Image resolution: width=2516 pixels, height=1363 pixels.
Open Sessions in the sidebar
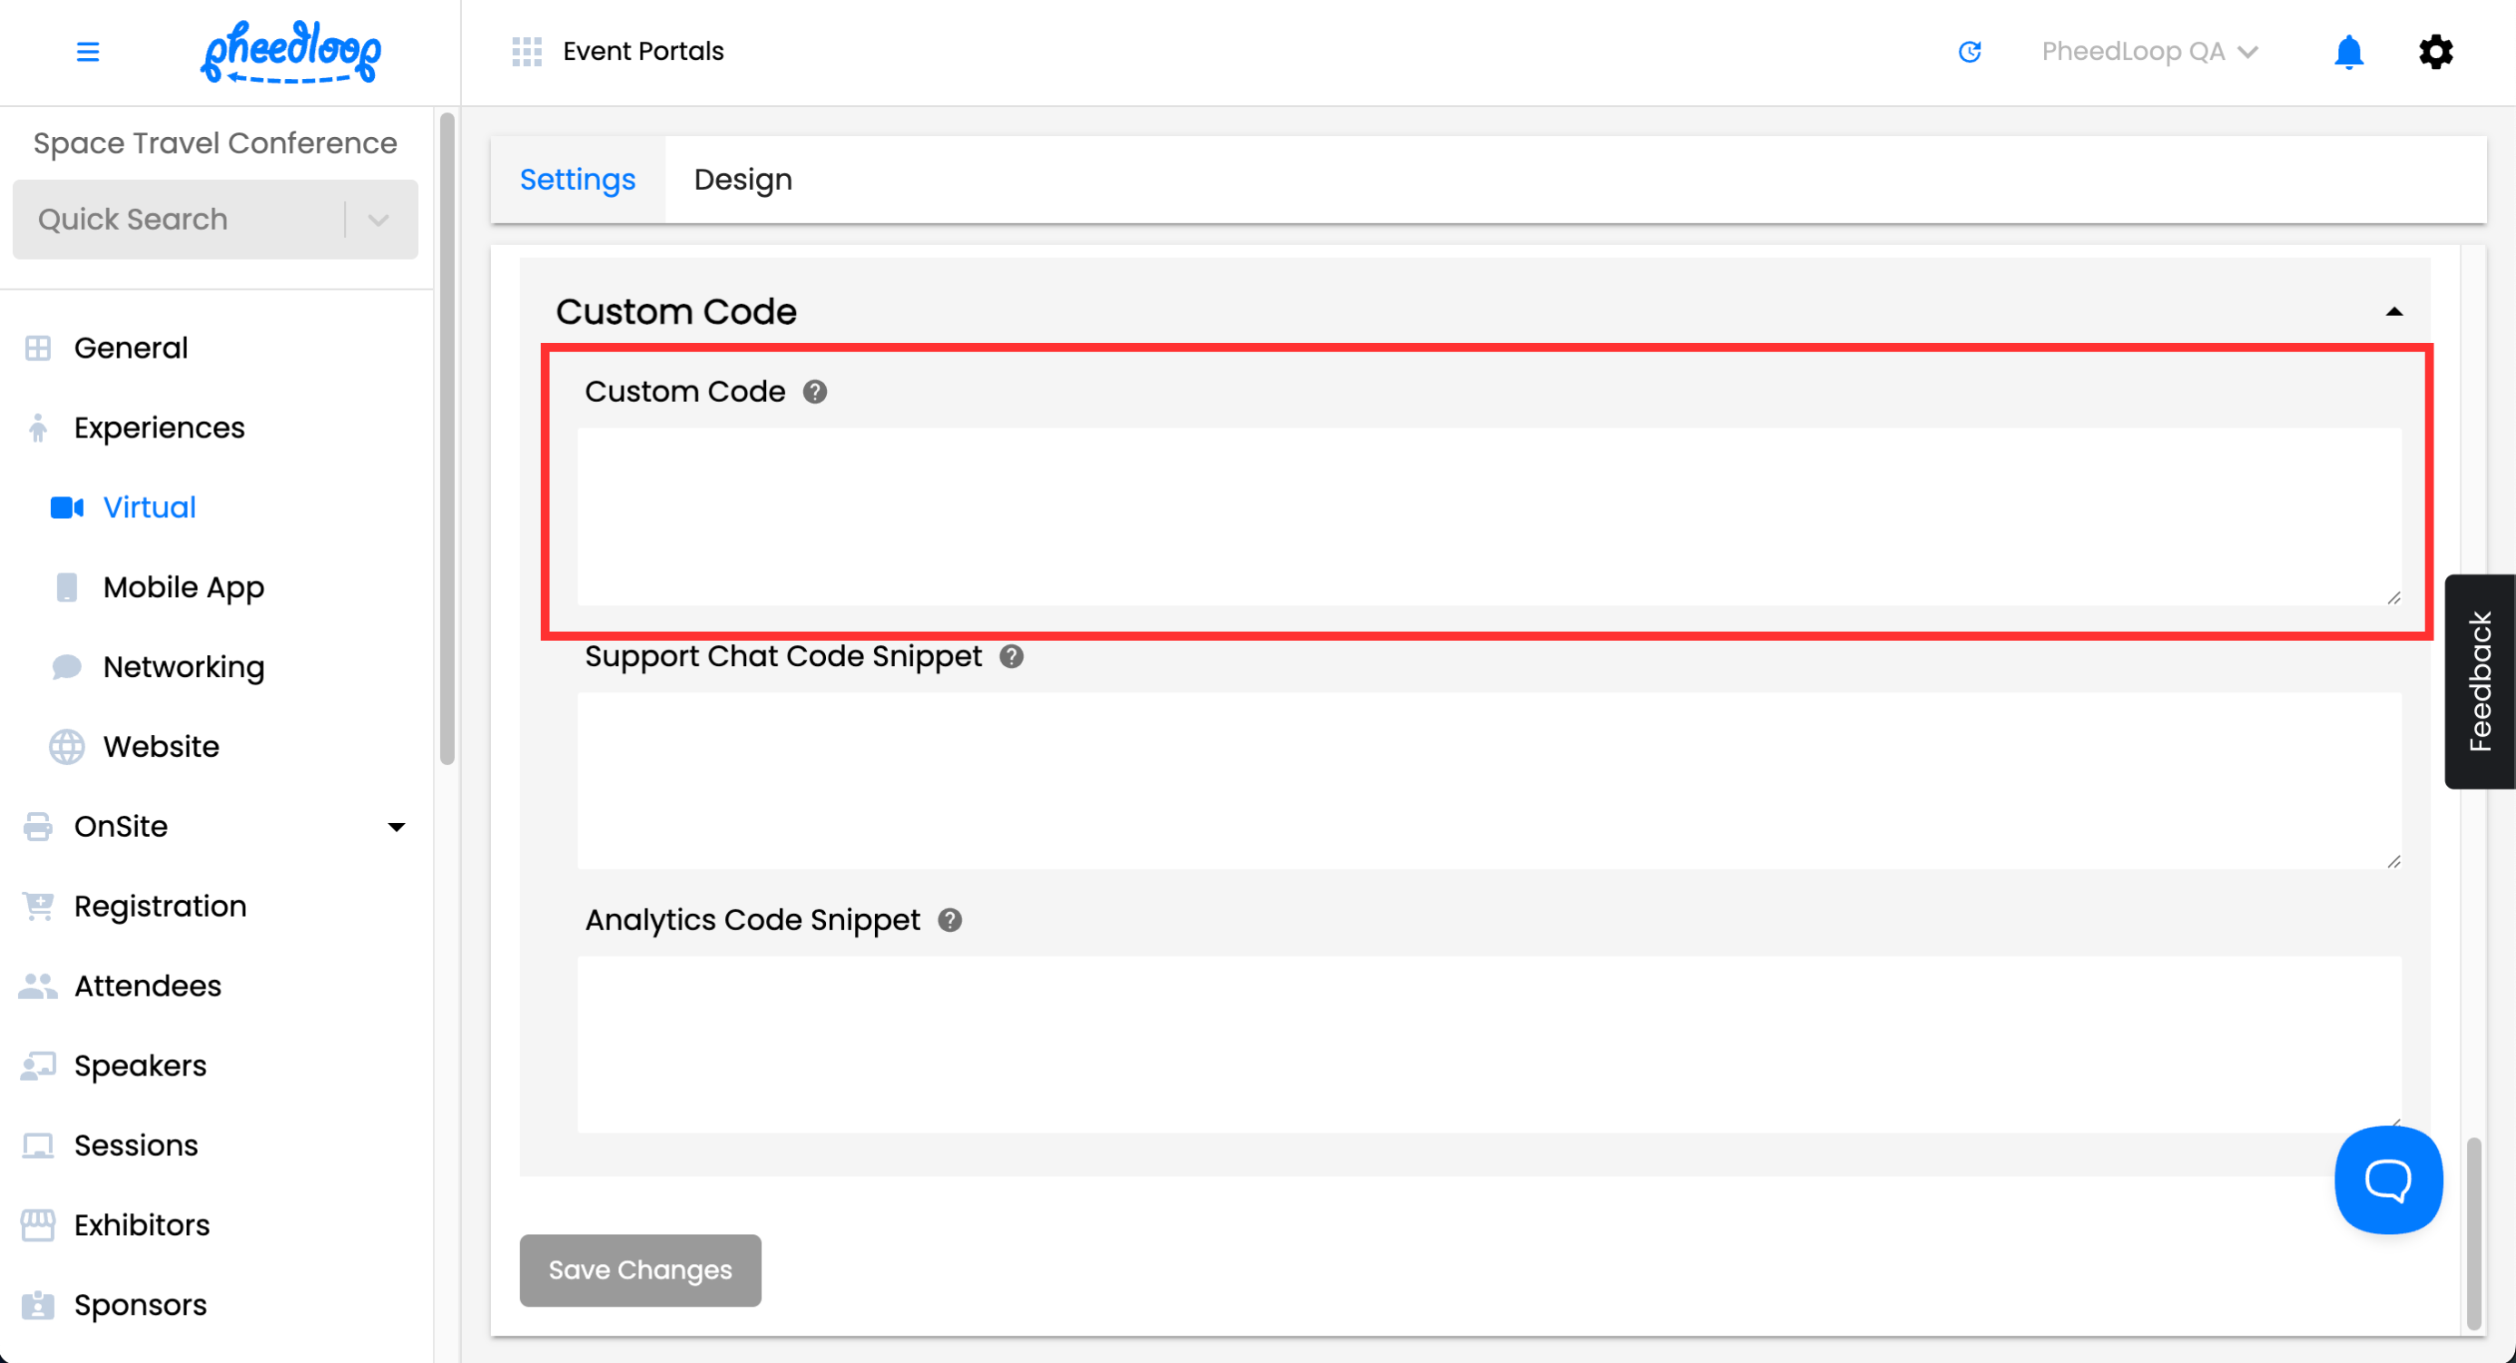(x=136, y=1145)
